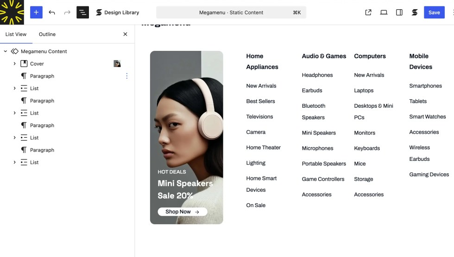Click the Televisions list item
Viewport: 454px width, 257px height.
point(259,116)
